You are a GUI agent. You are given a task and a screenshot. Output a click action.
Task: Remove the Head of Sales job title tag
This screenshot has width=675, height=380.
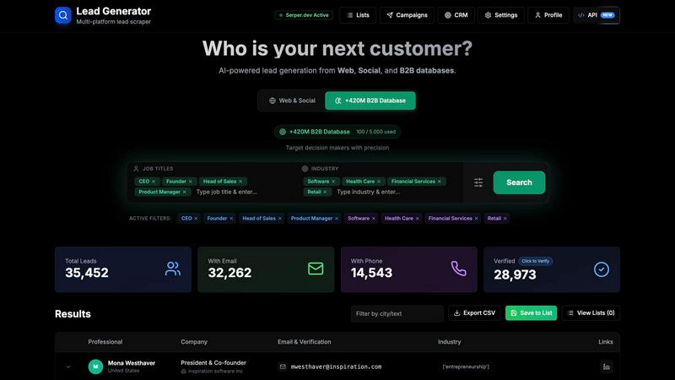(x=240, y=182)
